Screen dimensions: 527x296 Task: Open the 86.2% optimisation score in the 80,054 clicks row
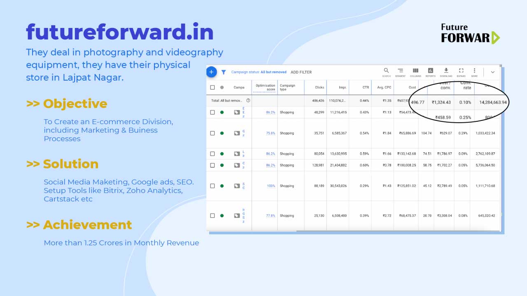tap(270, 154)
